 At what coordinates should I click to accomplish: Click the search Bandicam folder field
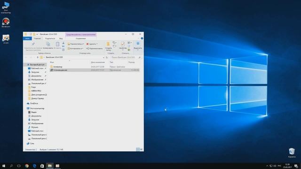coord(126,57)
